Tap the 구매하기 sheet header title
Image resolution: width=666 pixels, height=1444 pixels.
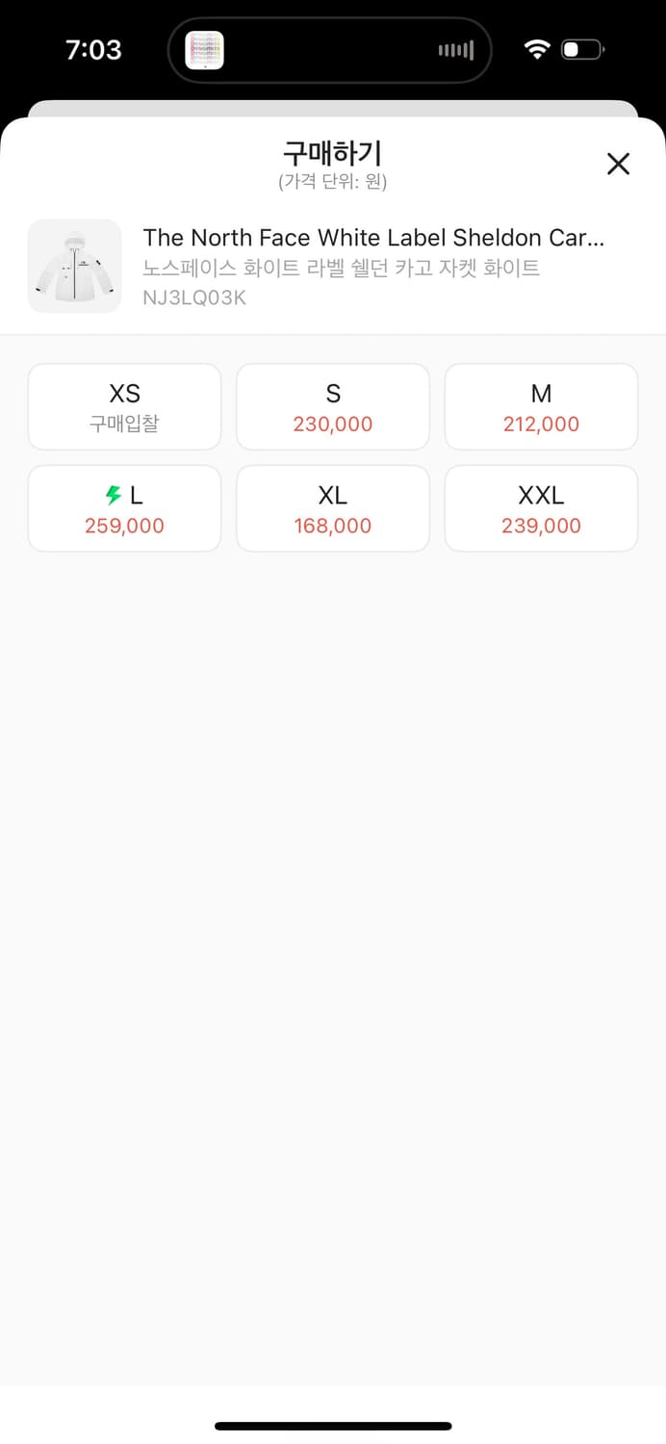coord(332,153)
